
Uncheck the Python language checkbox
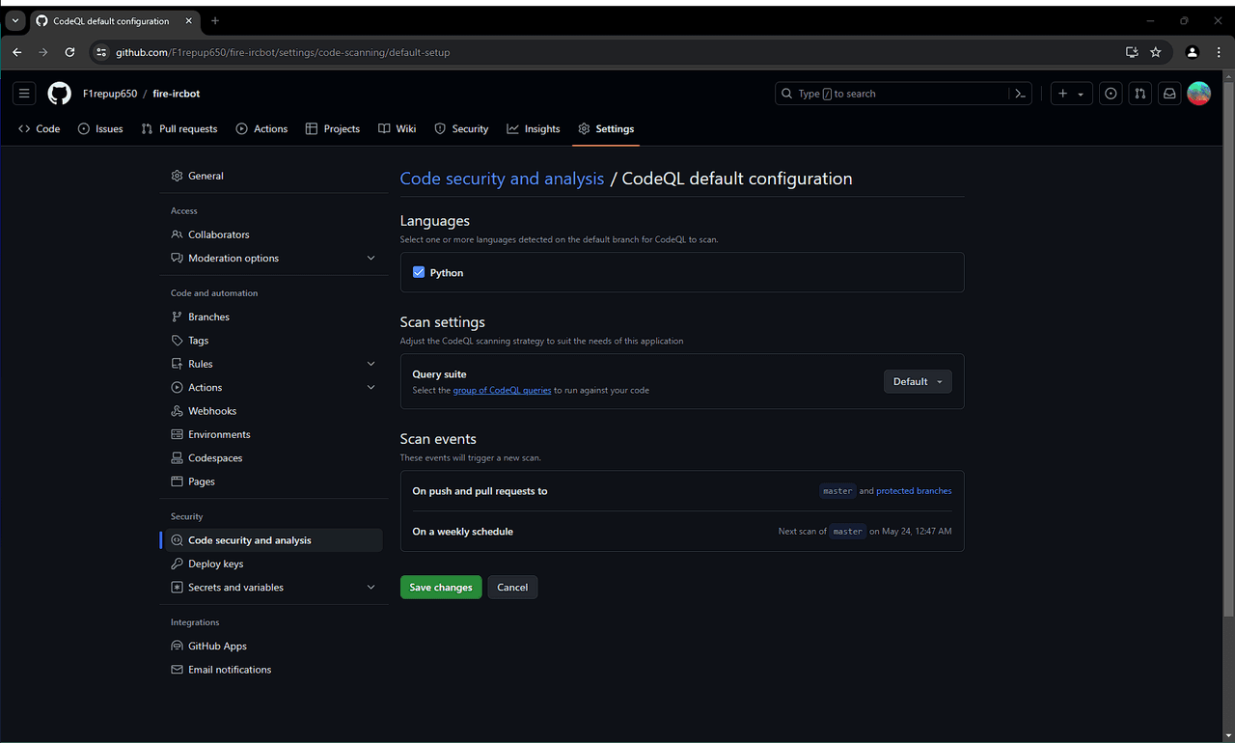pos(419,273)
